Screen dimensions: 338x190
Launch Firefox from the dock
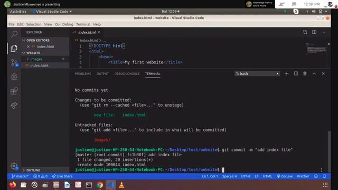[13, 185]
